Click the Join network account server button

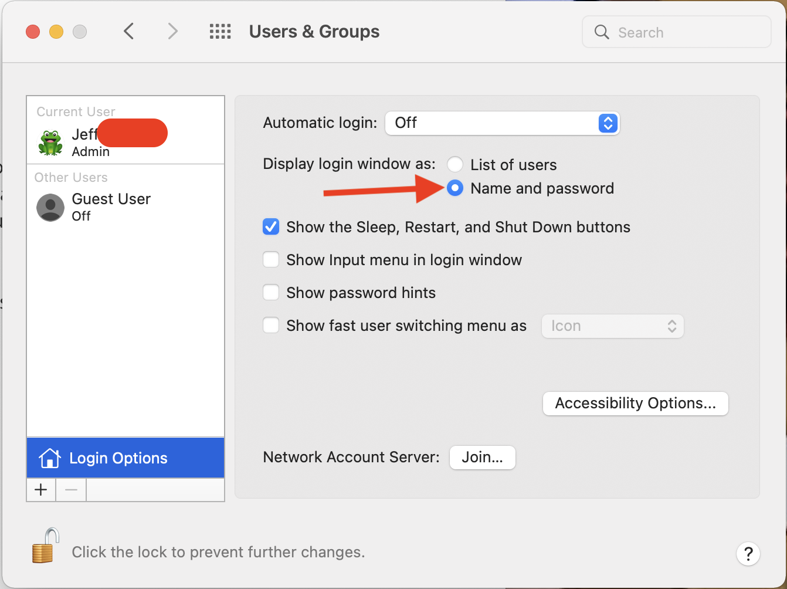point(482,458)
